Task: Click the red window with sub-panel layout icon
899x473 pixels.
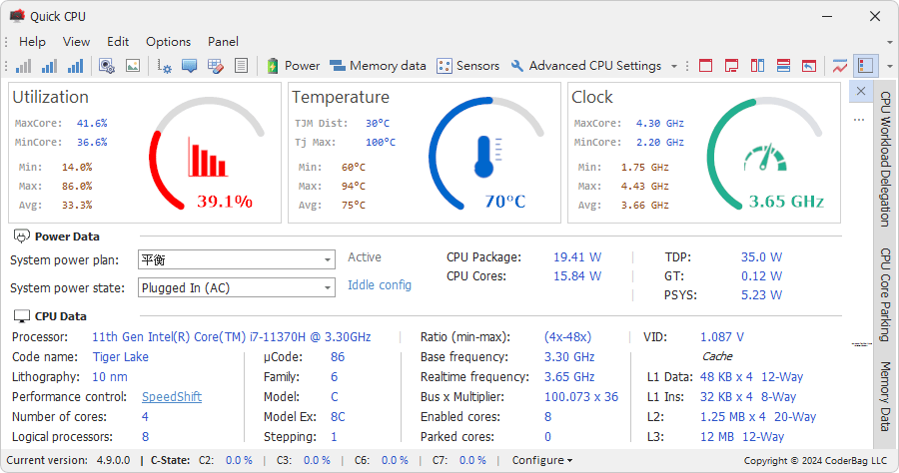Action: coord(731,66)
